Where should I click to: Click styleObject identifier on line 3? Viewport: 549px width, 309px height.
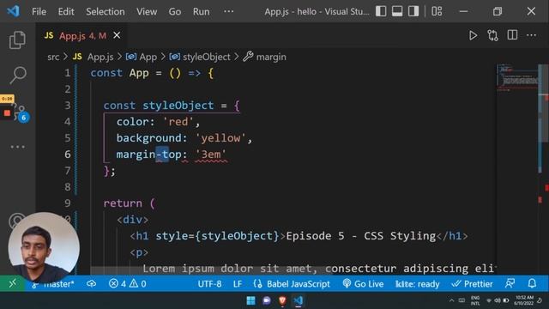(x=178, y=106)
